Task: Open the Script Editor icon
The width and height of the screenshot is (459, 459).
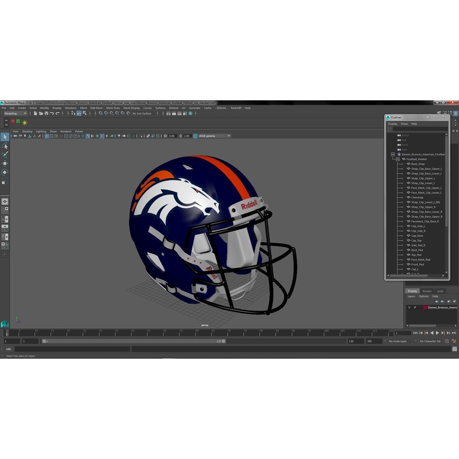Action: point(454,349)
